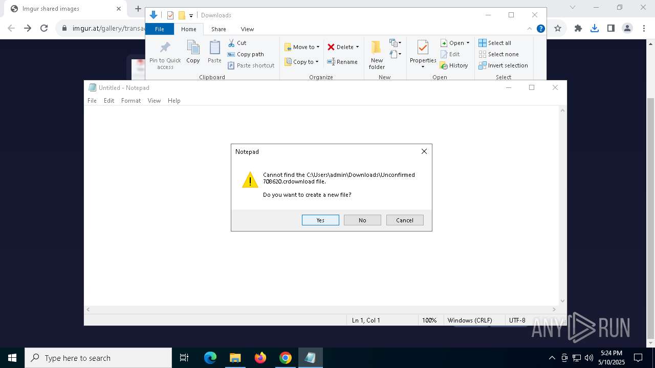
Task: Open Microsoft Edge from taskbar
Action: [210, 358]
